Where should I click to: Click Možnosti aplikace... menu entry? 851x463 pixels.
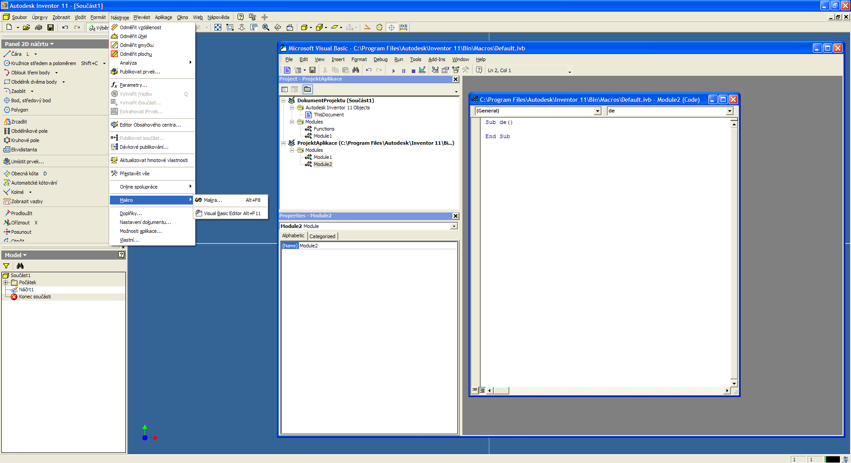(152, 231)
